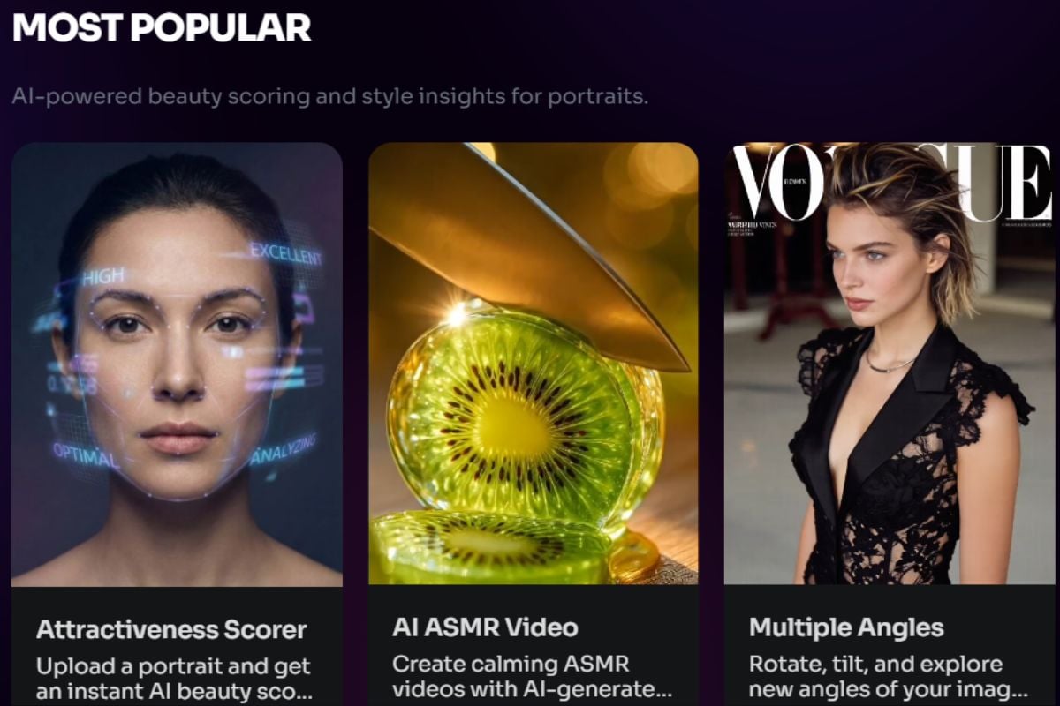Click the EXCELLENT overlay label on face scan
The width and height of the screenshot is (1060, 706).
coord(285,254)
